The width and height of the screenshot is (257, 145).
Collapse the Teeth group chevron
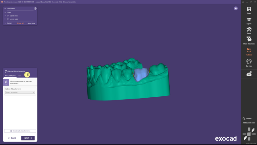point(5,13)
